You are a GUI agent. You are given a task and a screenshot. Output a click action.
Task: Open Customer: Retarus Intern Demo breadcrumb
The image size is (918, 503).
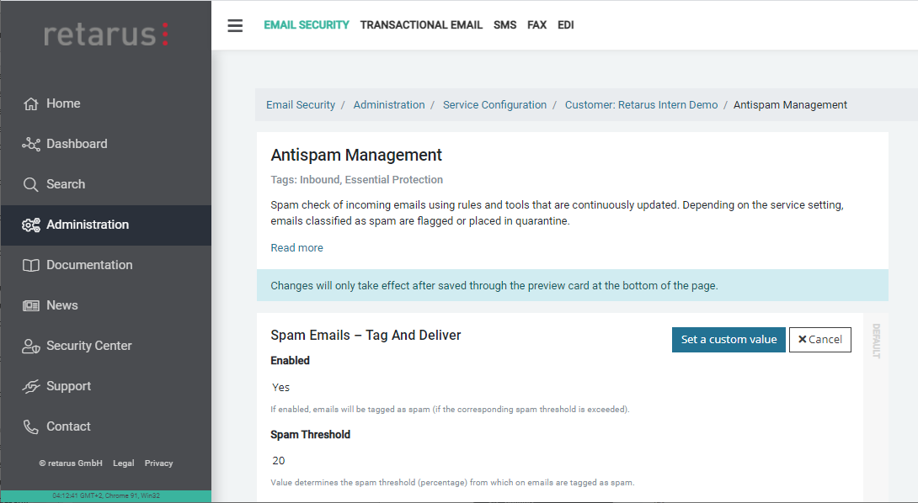641,105
